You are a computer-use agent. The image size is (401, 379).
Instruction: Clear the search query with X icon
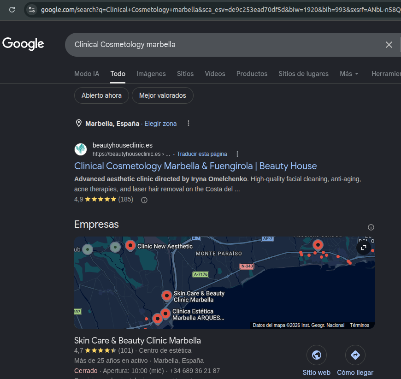389,45
